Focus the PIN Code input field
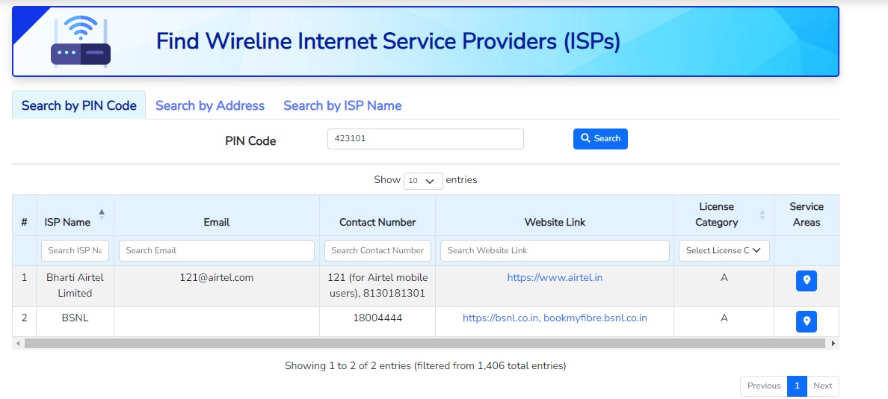 425,139
